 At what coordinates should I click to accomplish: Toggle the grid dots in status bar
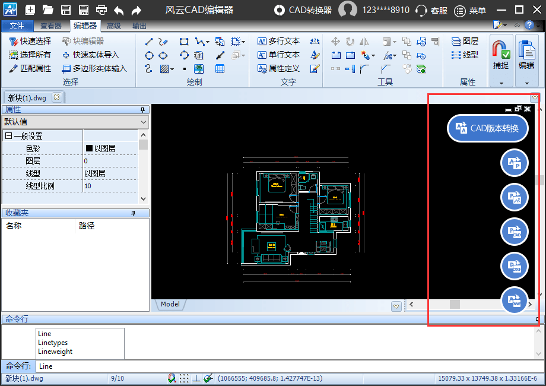pyautogui.click(x=184, y=378)
